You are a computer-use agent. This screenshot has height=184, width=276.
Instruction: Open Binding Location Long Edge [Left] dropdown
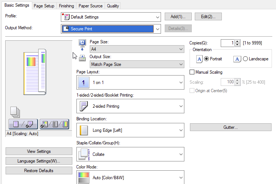130,130
